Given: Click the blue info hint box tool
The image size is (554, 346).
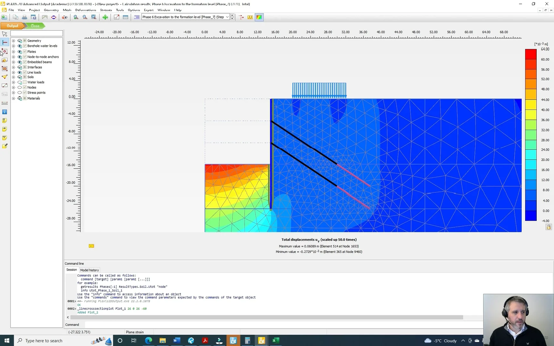Looking at the screenshot, I should coord(4,112).
